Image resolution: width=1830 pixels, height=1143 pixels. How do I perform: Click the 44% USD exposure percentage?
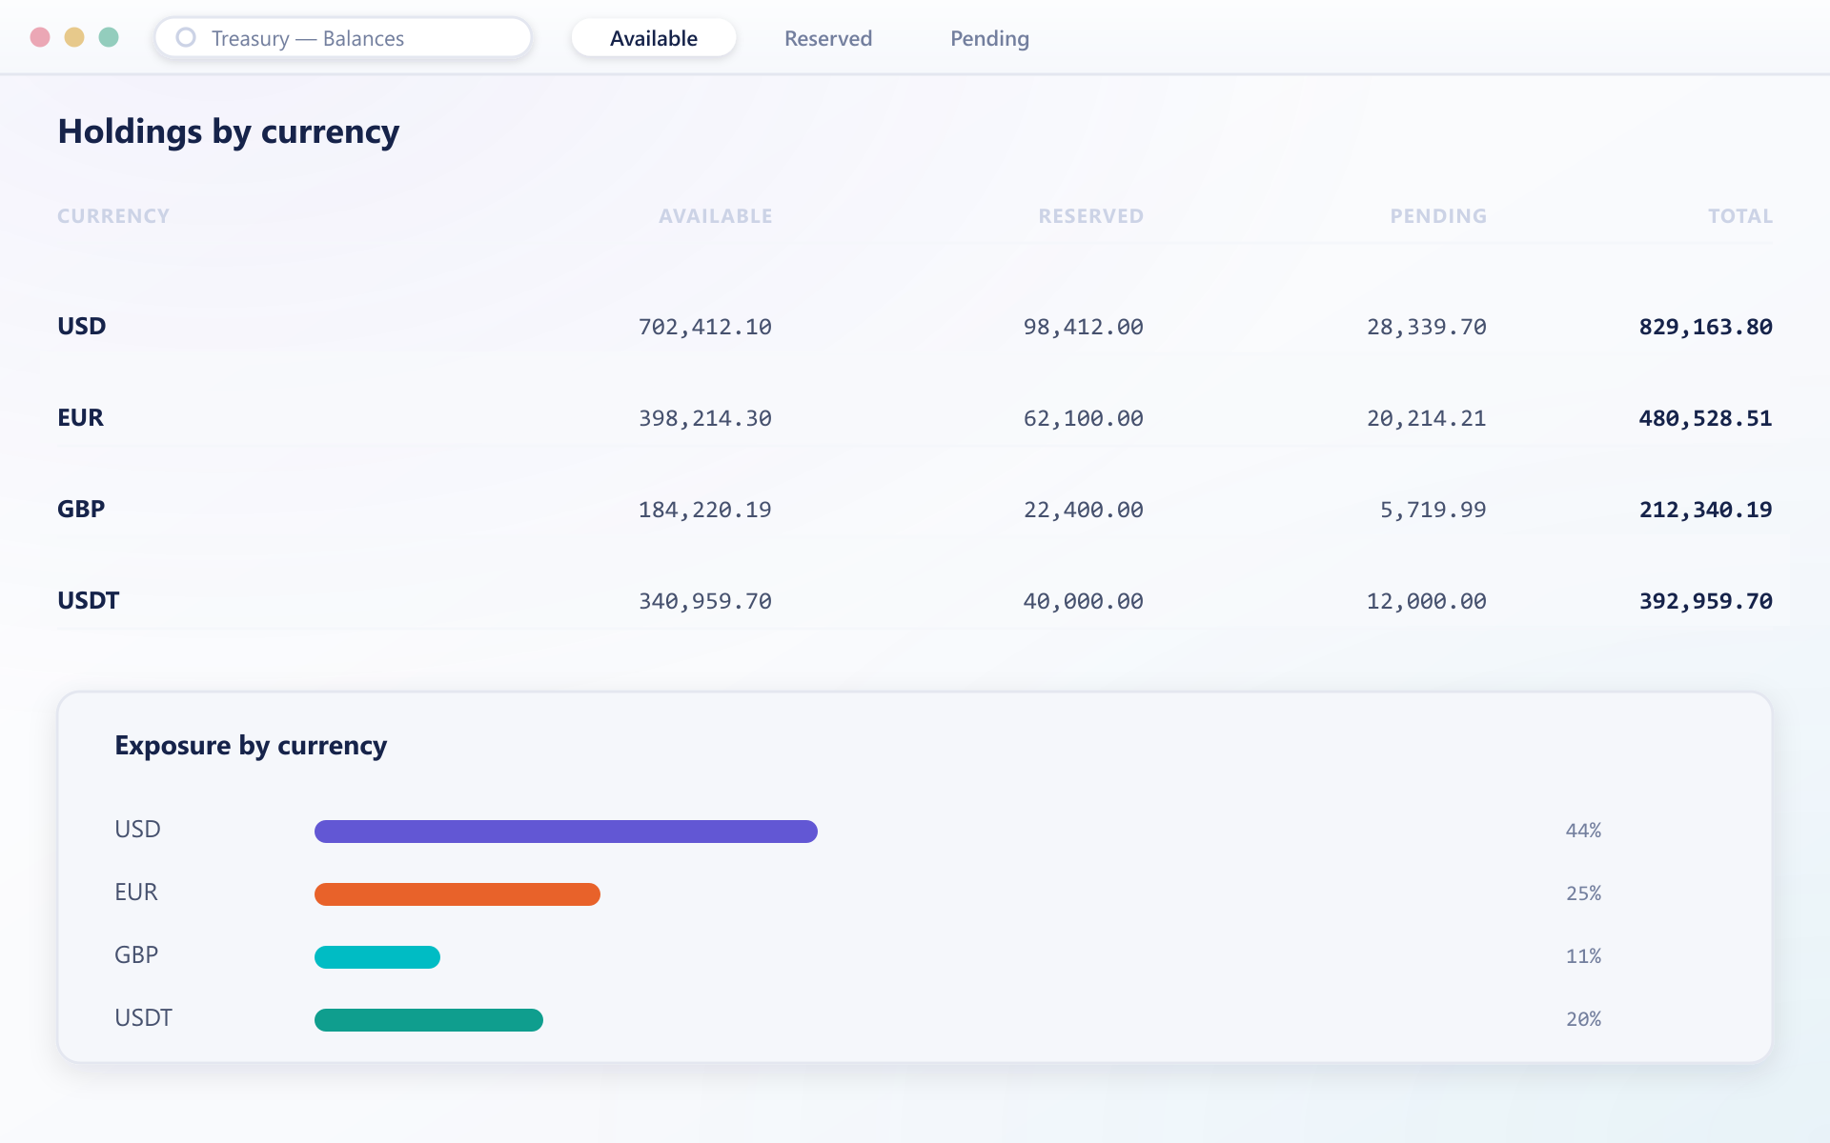tap(1583, 831)
